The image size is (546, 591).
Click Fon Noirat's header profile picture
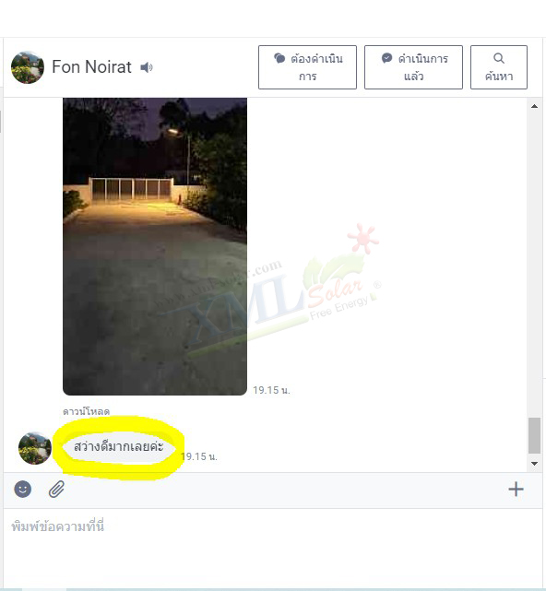[28, 67]
